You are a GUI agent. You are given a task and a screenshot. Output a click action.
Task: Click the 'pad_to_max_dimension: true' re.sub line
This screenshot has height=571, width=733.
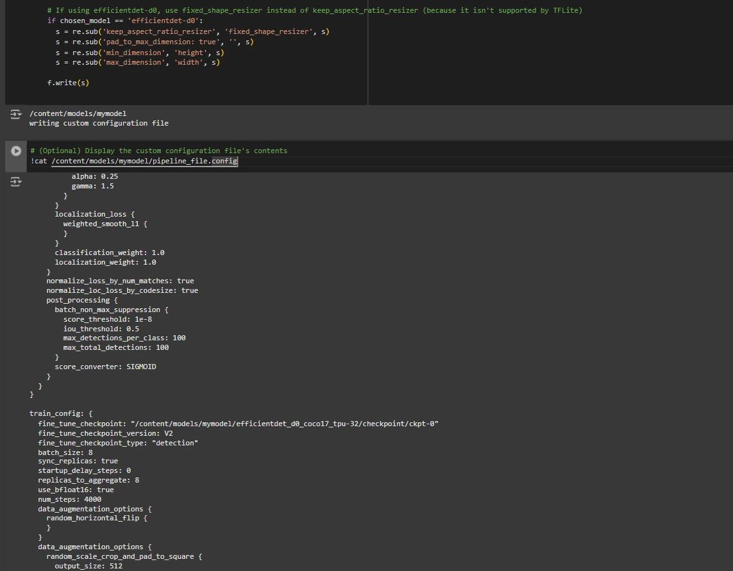[x=155, y=42]
